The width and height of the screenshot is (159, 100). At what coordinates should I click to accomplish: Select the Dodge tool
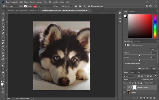pyautogui.click(x=3, y=56)
